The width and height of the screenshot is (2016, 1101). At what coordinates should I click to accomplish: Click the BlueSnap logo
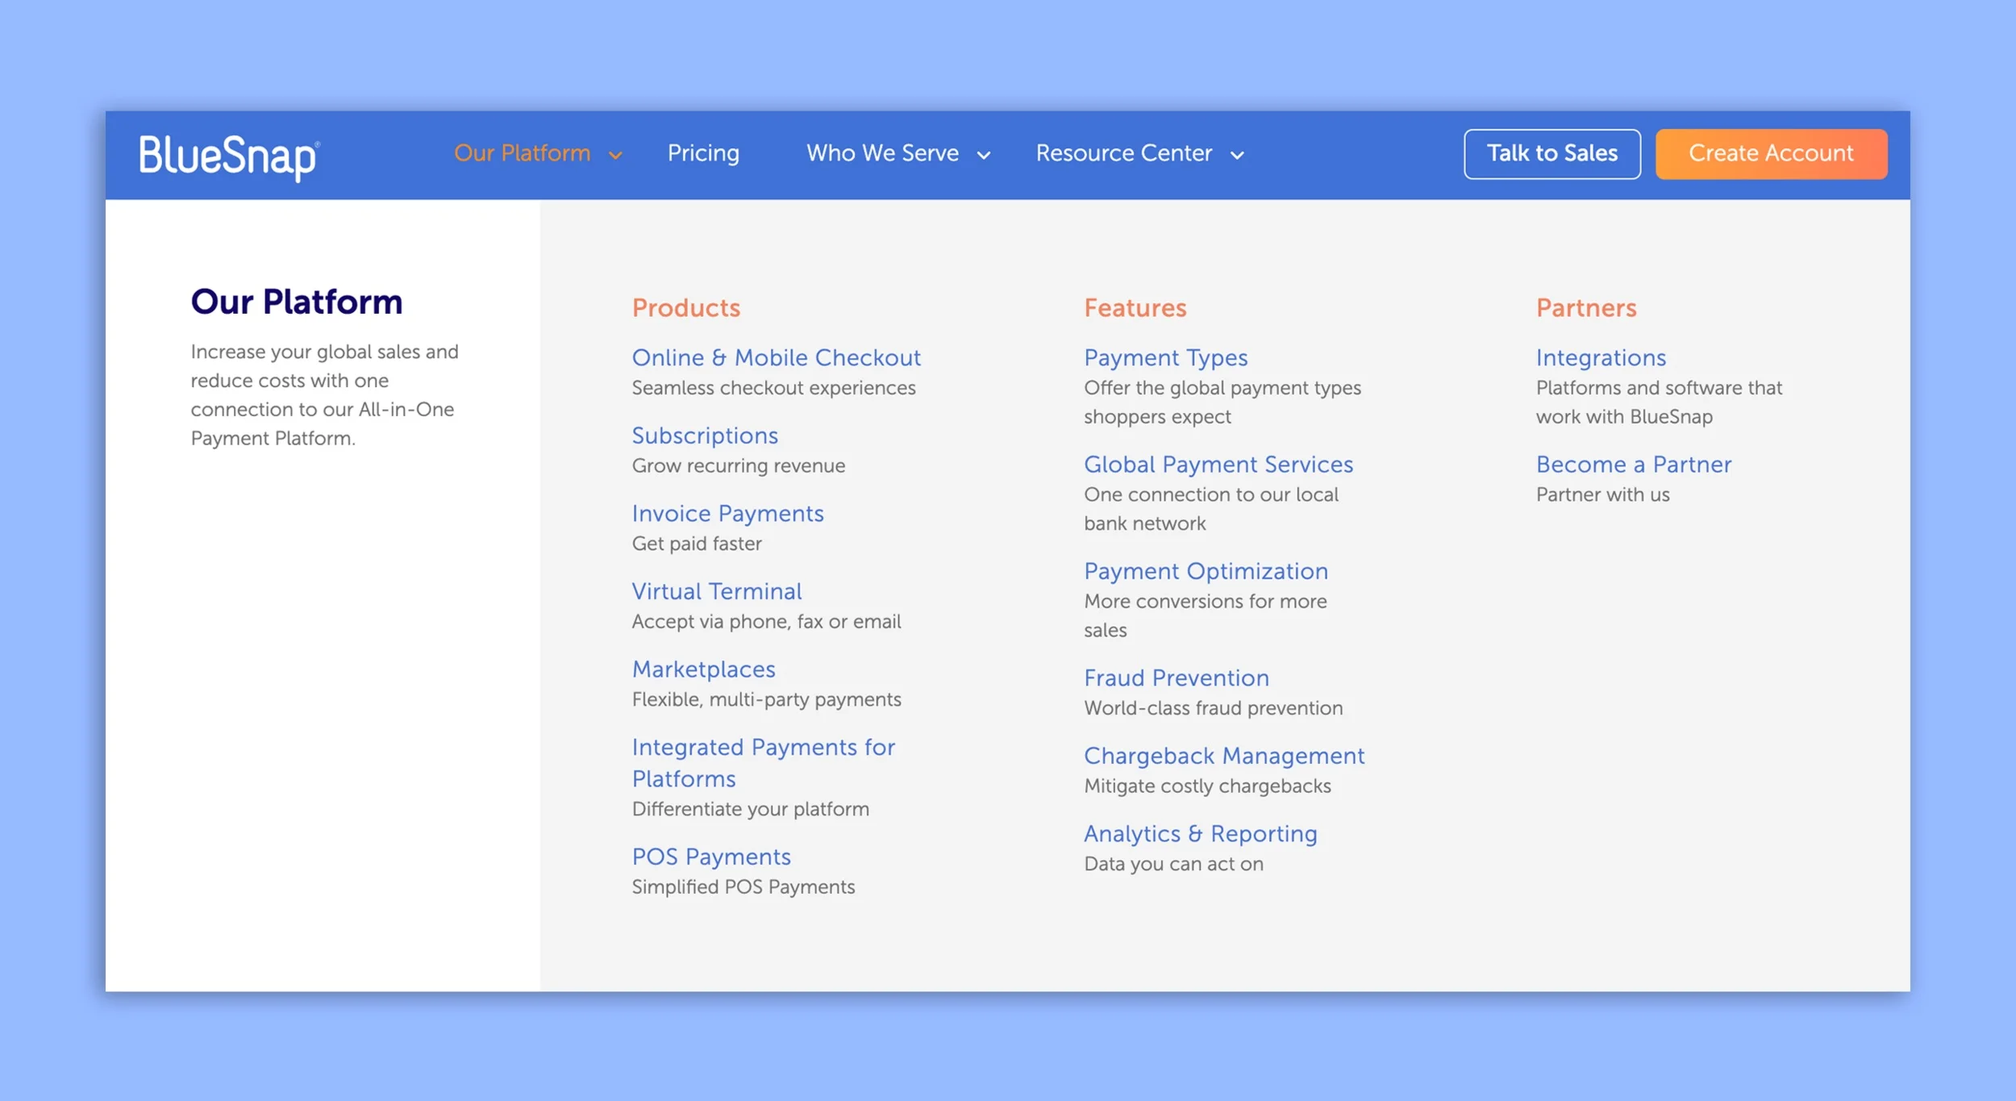(x=230, y=156)
